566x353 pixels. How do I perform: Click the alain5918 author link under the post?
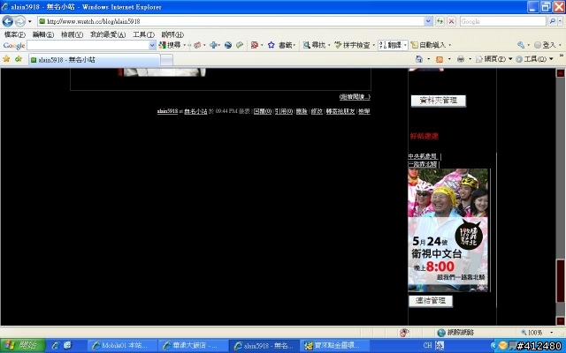(167, 111)
